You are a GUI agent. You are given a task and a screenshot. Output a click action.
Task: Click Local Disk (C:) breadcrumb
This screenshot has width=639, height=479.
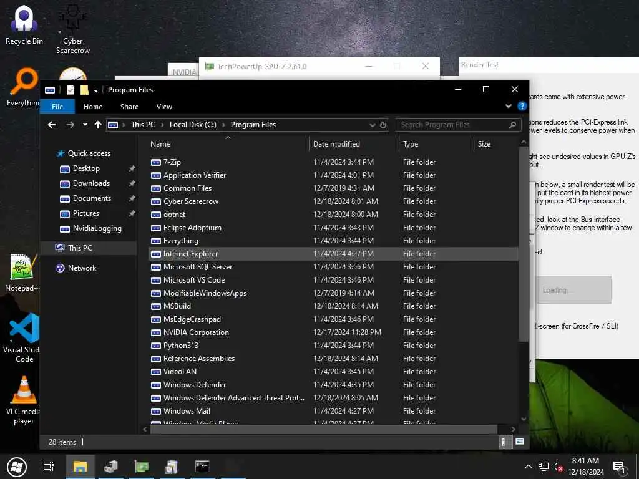point(193,125)
